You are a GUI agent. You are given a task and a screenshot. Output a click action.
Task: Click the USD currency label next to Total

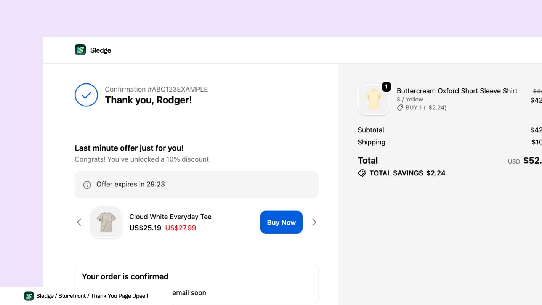pyautogui.click(x=514, y=162)
